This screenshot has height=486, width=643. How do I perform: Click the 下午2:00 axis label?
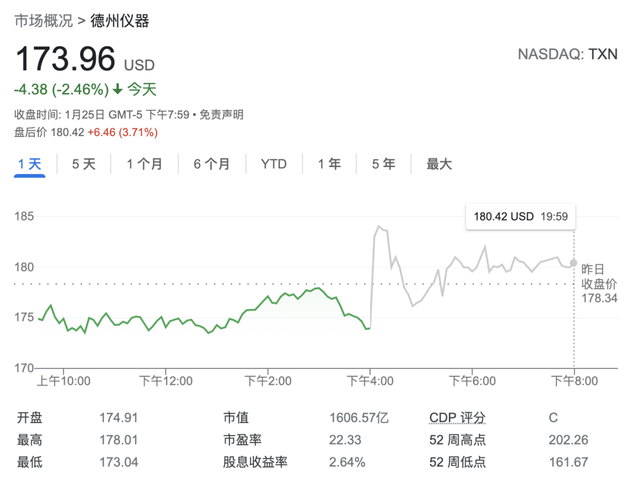coord(268,381)
